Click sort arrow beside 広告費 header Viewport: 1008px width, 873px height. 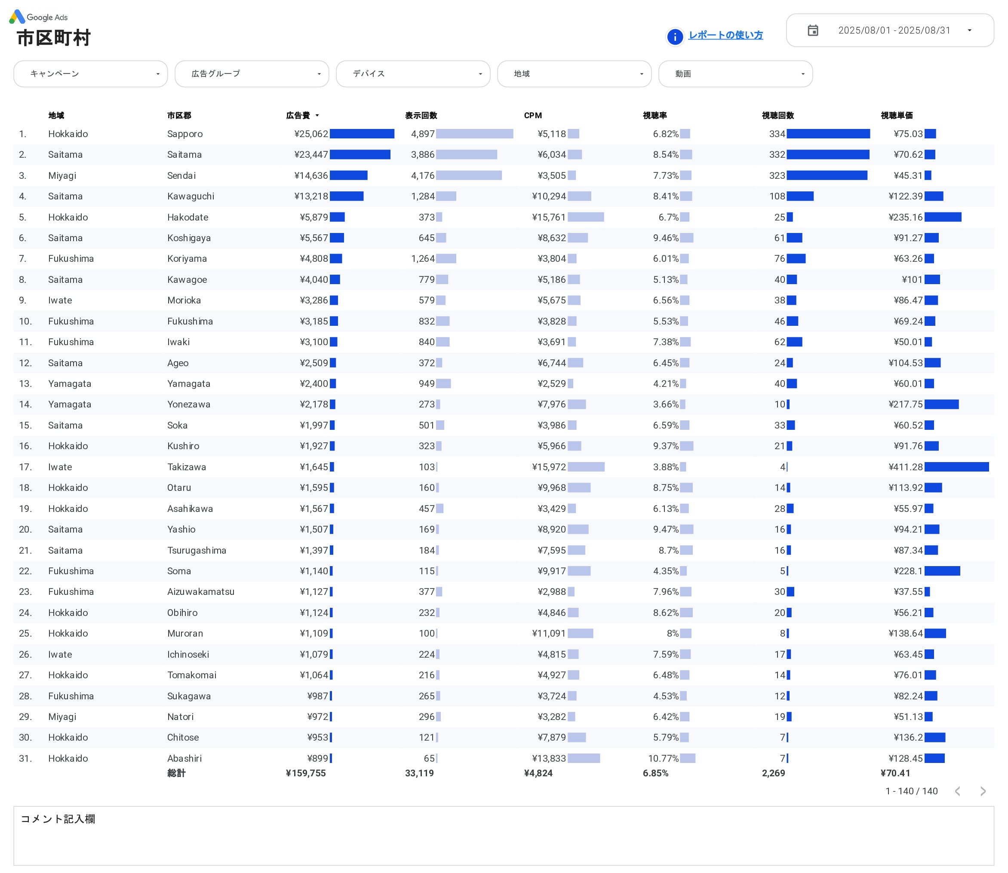click(317, 116)
